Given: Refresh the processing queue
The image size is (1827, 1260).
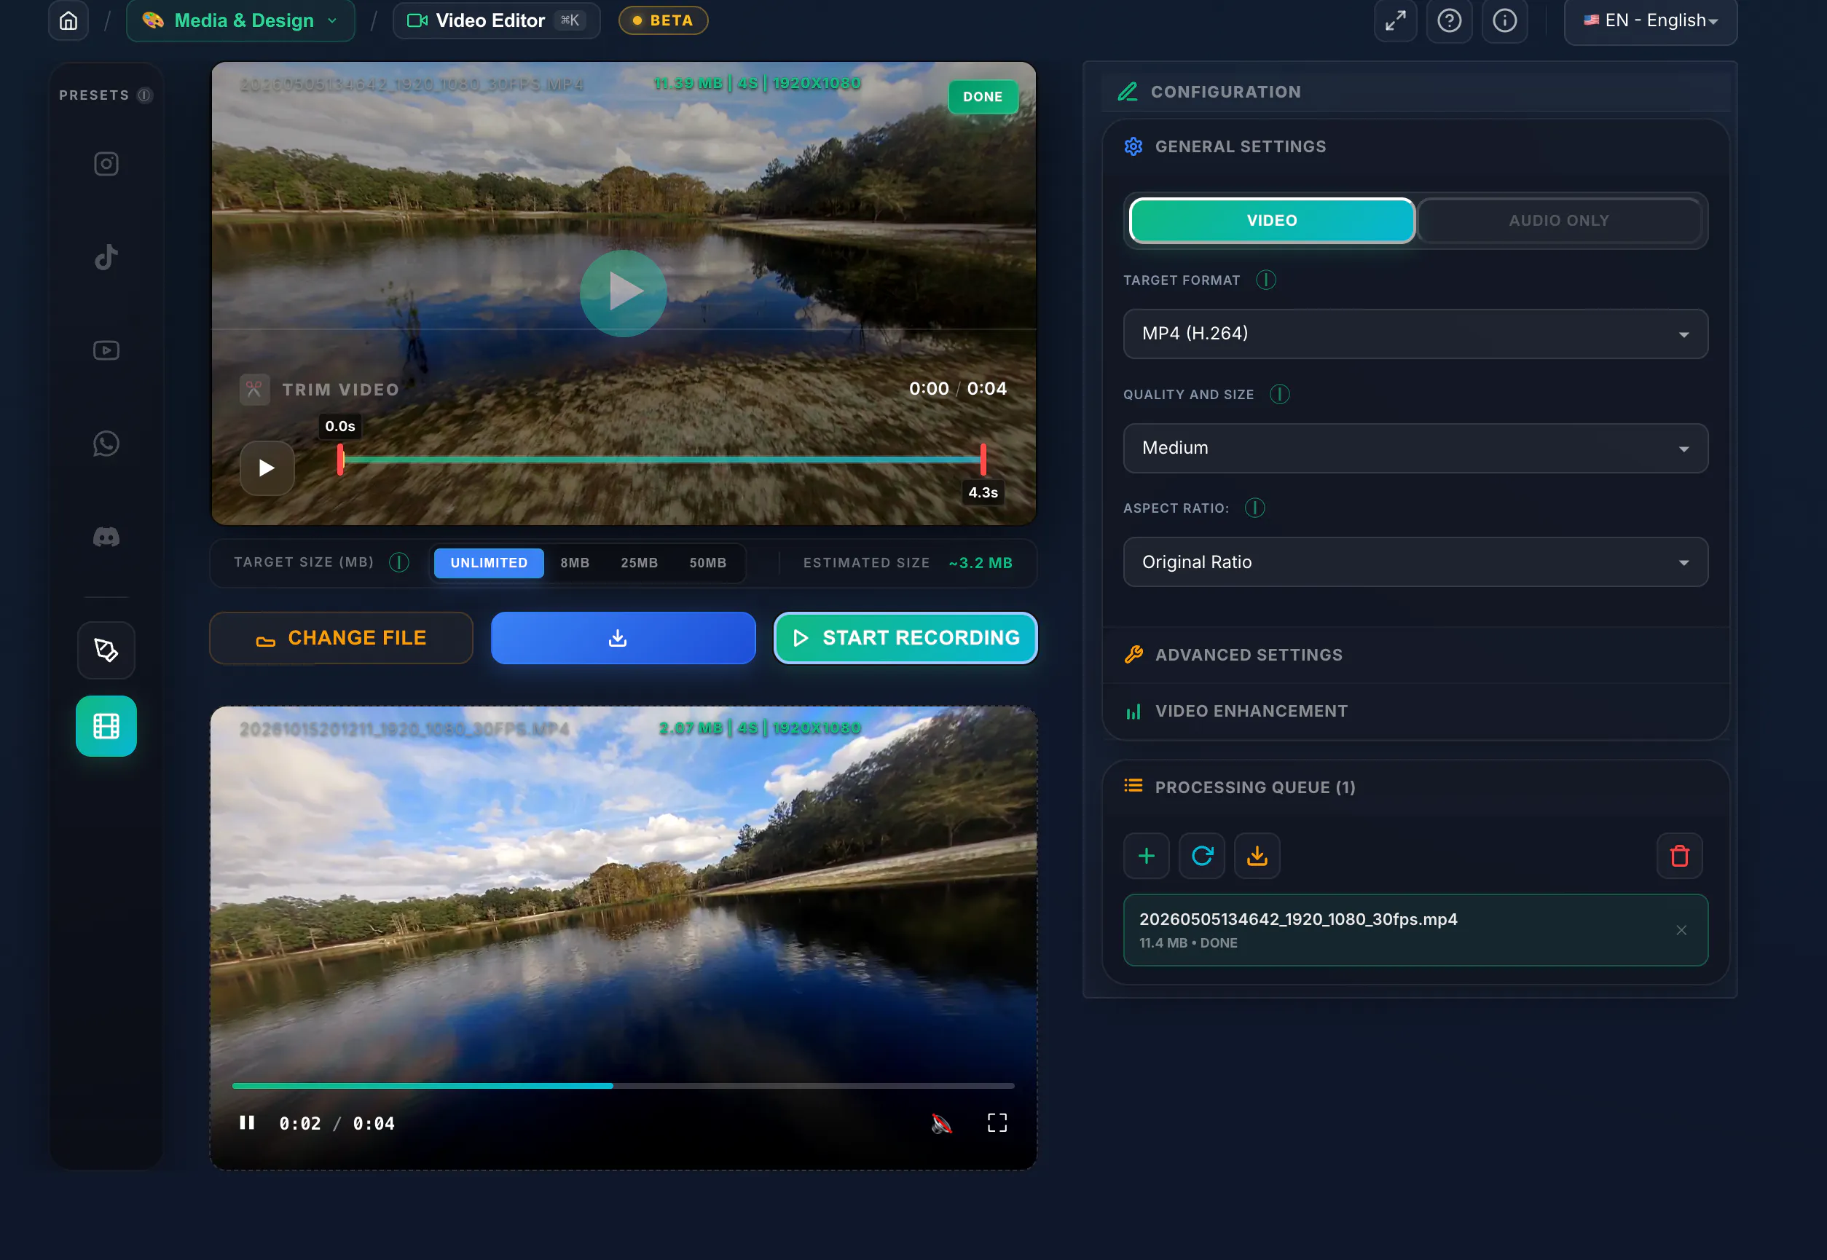Looking at the screenshot, I should pos(1202,856).
